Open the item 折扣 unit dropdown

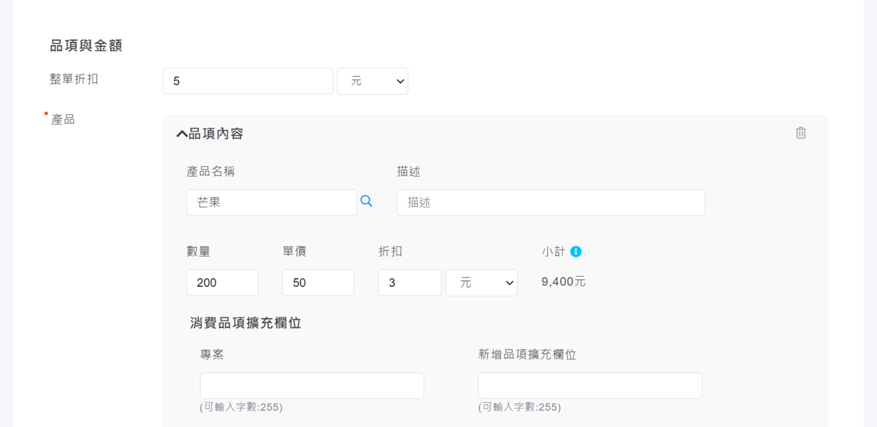[481, 283]
